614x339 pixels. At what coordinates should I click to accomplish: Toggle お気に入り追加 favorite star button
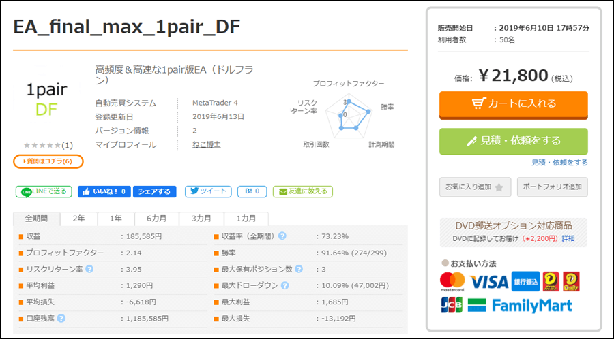(474, 187)
